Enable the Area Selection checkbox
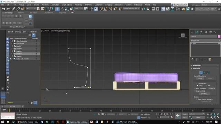This screenshot has width=221, height=124. 195,89
